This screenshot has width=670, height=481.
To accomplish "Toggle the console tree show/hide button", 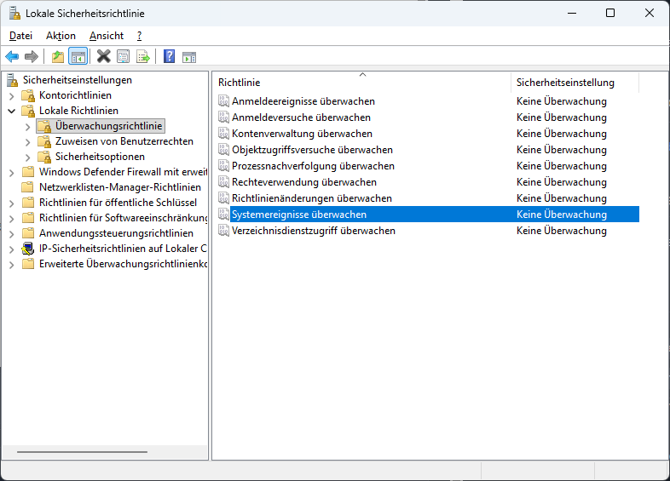I will click(x=78, y=57).
